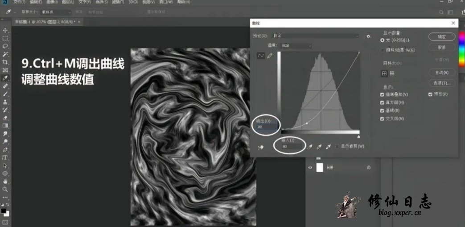Hide the 背景 layer with eye icon
465x227 pixels.
pyautogui.click(x=310, y=168)
